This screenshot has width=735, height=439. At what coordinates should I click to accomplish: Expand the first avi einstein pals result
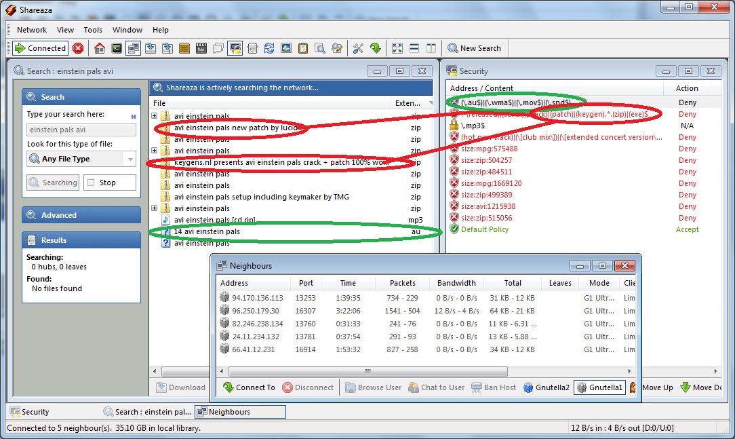click(x=155, y=116)
